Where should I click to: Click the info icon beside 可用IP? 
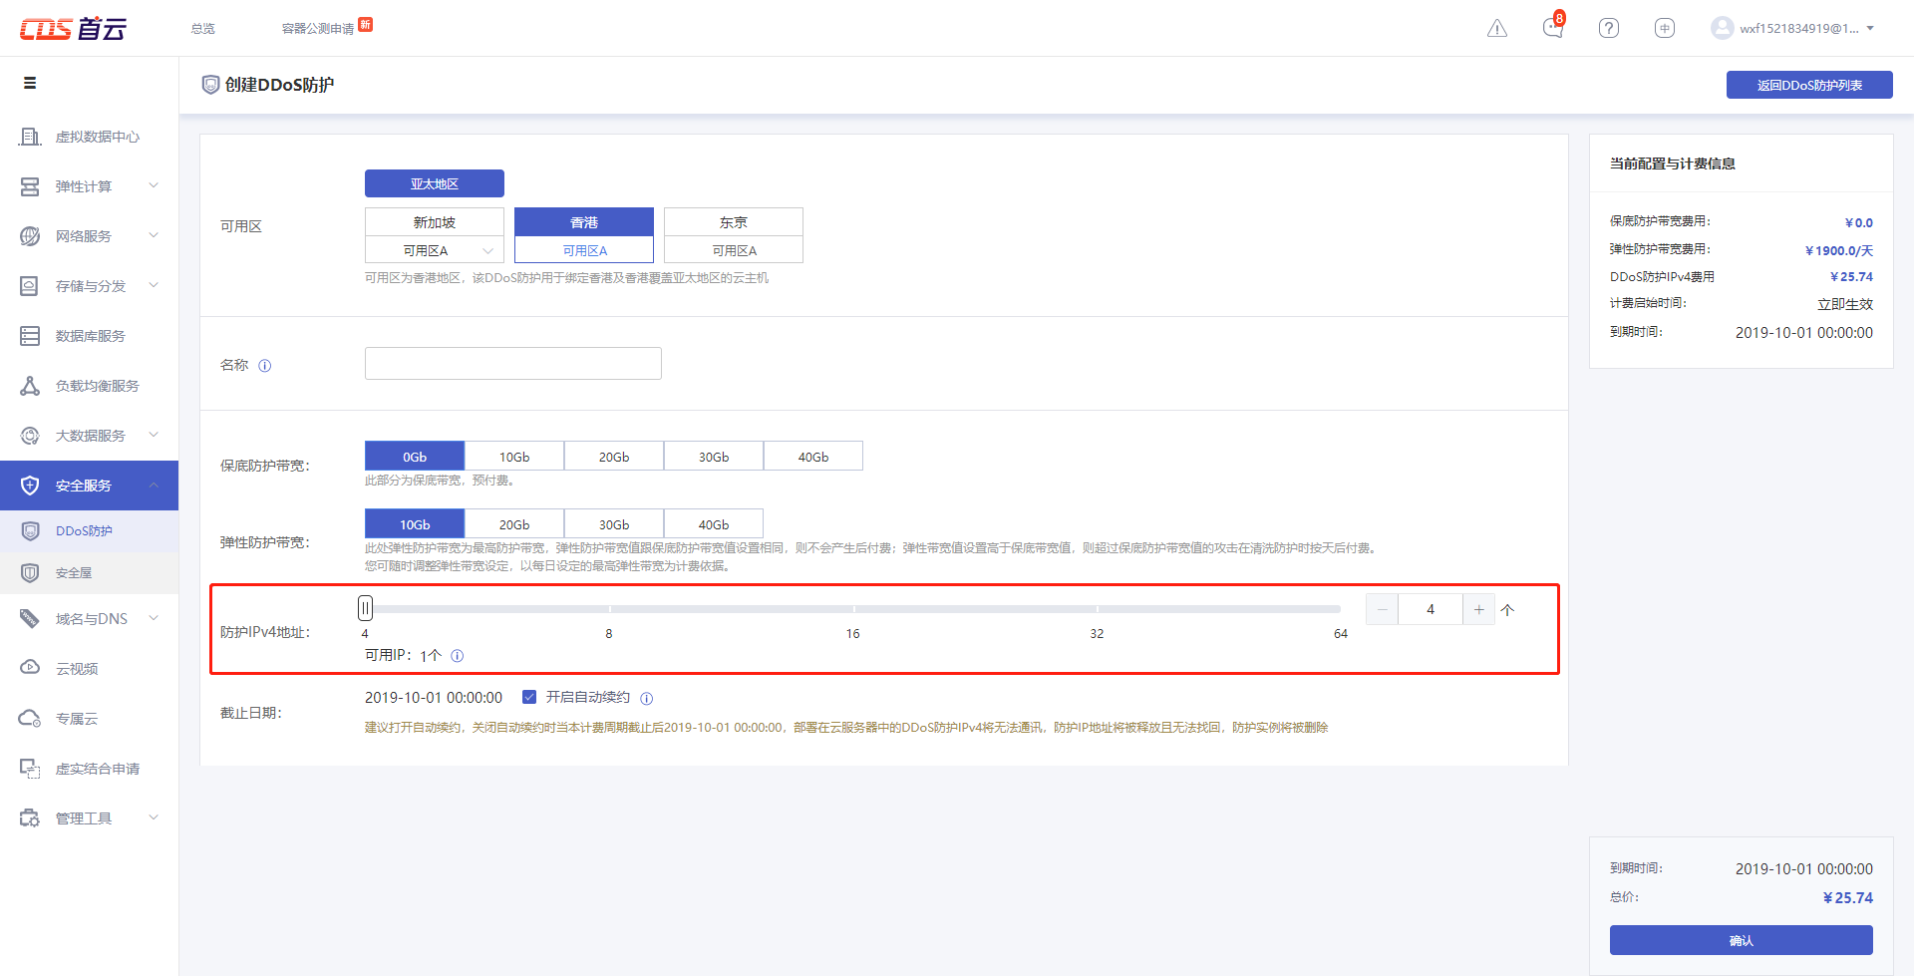coord(458,656)
